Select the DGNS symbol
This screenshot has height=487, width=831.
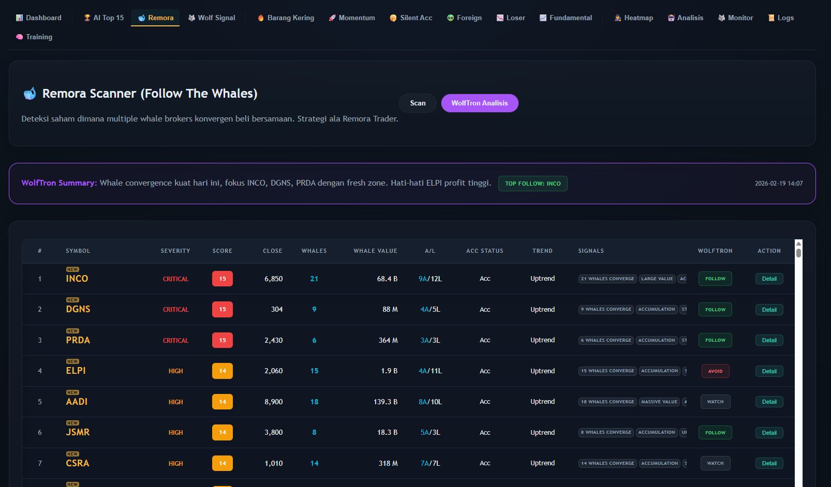(x=78, y=309)
